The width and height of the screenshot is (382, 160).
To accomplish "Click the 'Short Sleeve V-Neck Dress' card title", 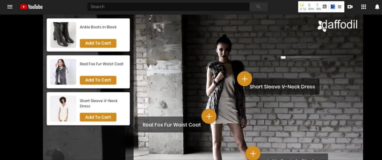I will point(99,103).
